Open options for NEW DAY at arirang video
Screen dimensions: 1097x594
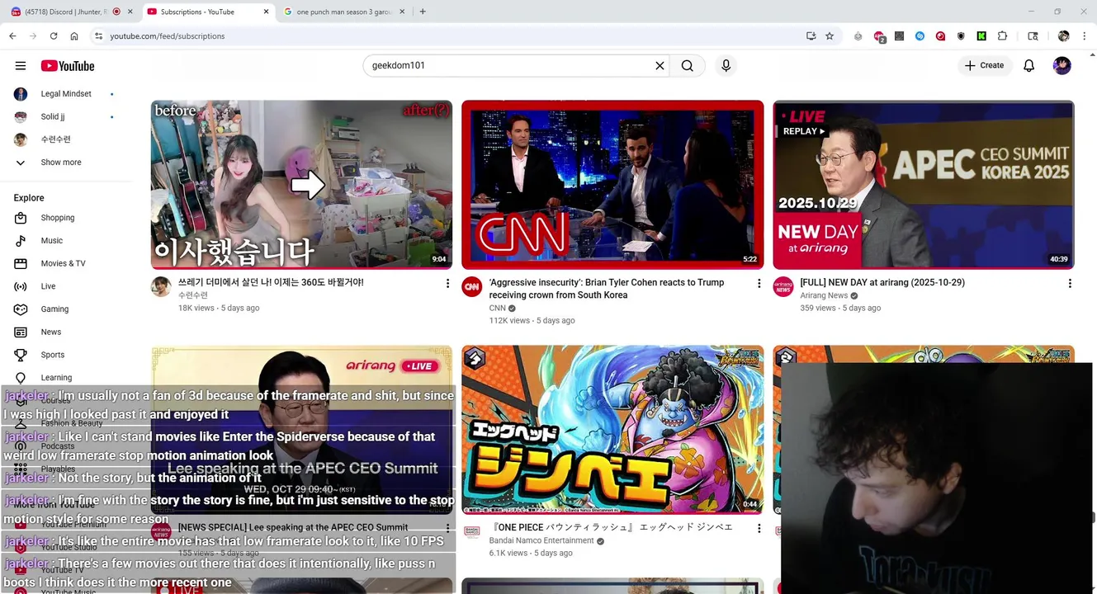pyautogui.click(x=1070, y=283)
